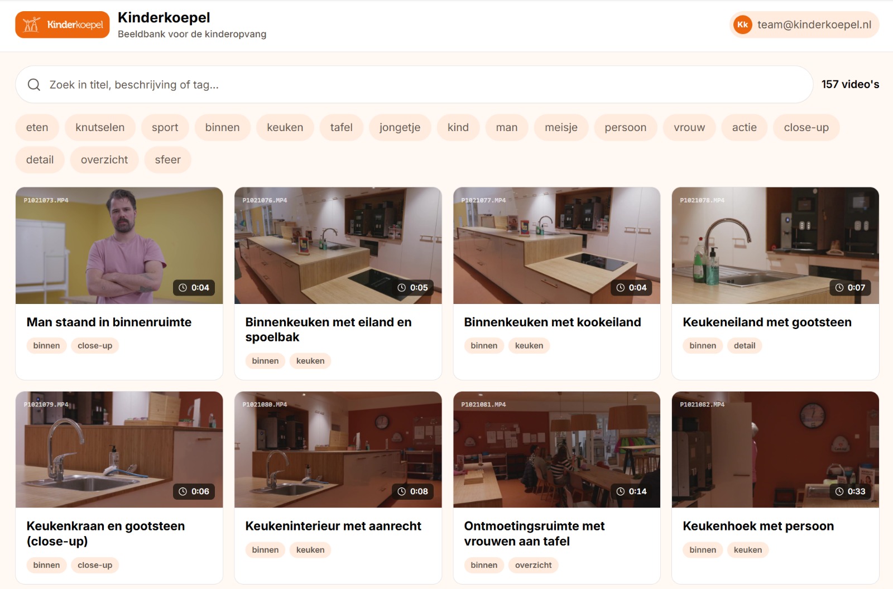Choose the 'tafel' tag filter
The height and width of the screenshot is (589, 893).
click(x=341, y=127)
